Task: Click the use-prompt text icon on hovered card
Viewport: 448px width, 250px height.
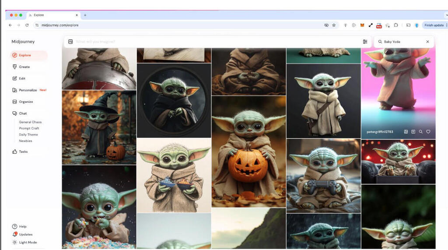Action: pos(413,132)
